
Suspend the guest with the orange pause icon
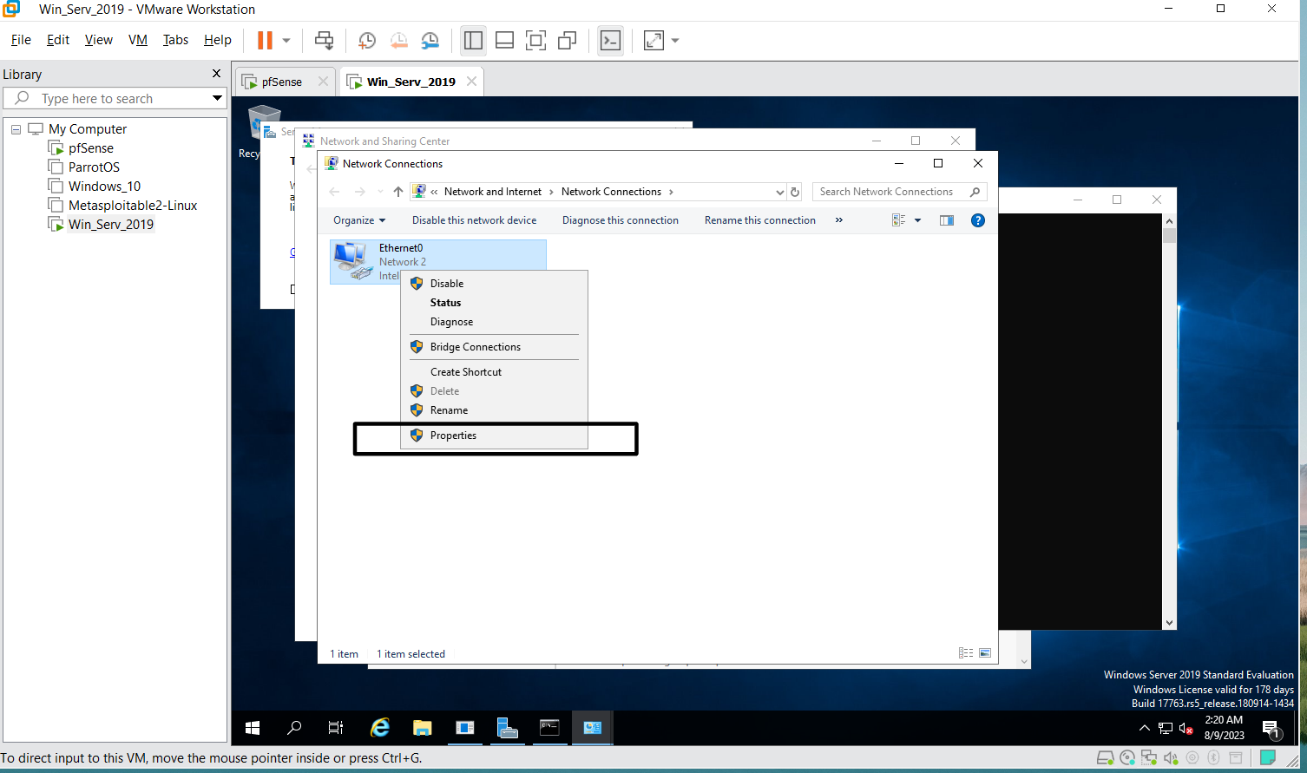coord(265,40)
